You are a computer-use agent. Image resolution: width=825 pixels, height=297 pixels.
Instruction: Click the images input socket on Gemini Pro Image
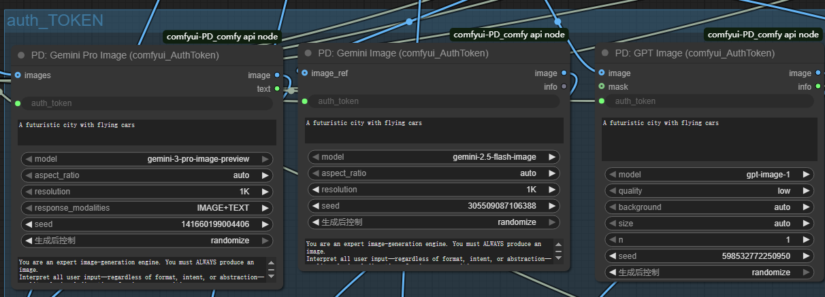pyautogui.click(x=18, y=75)
